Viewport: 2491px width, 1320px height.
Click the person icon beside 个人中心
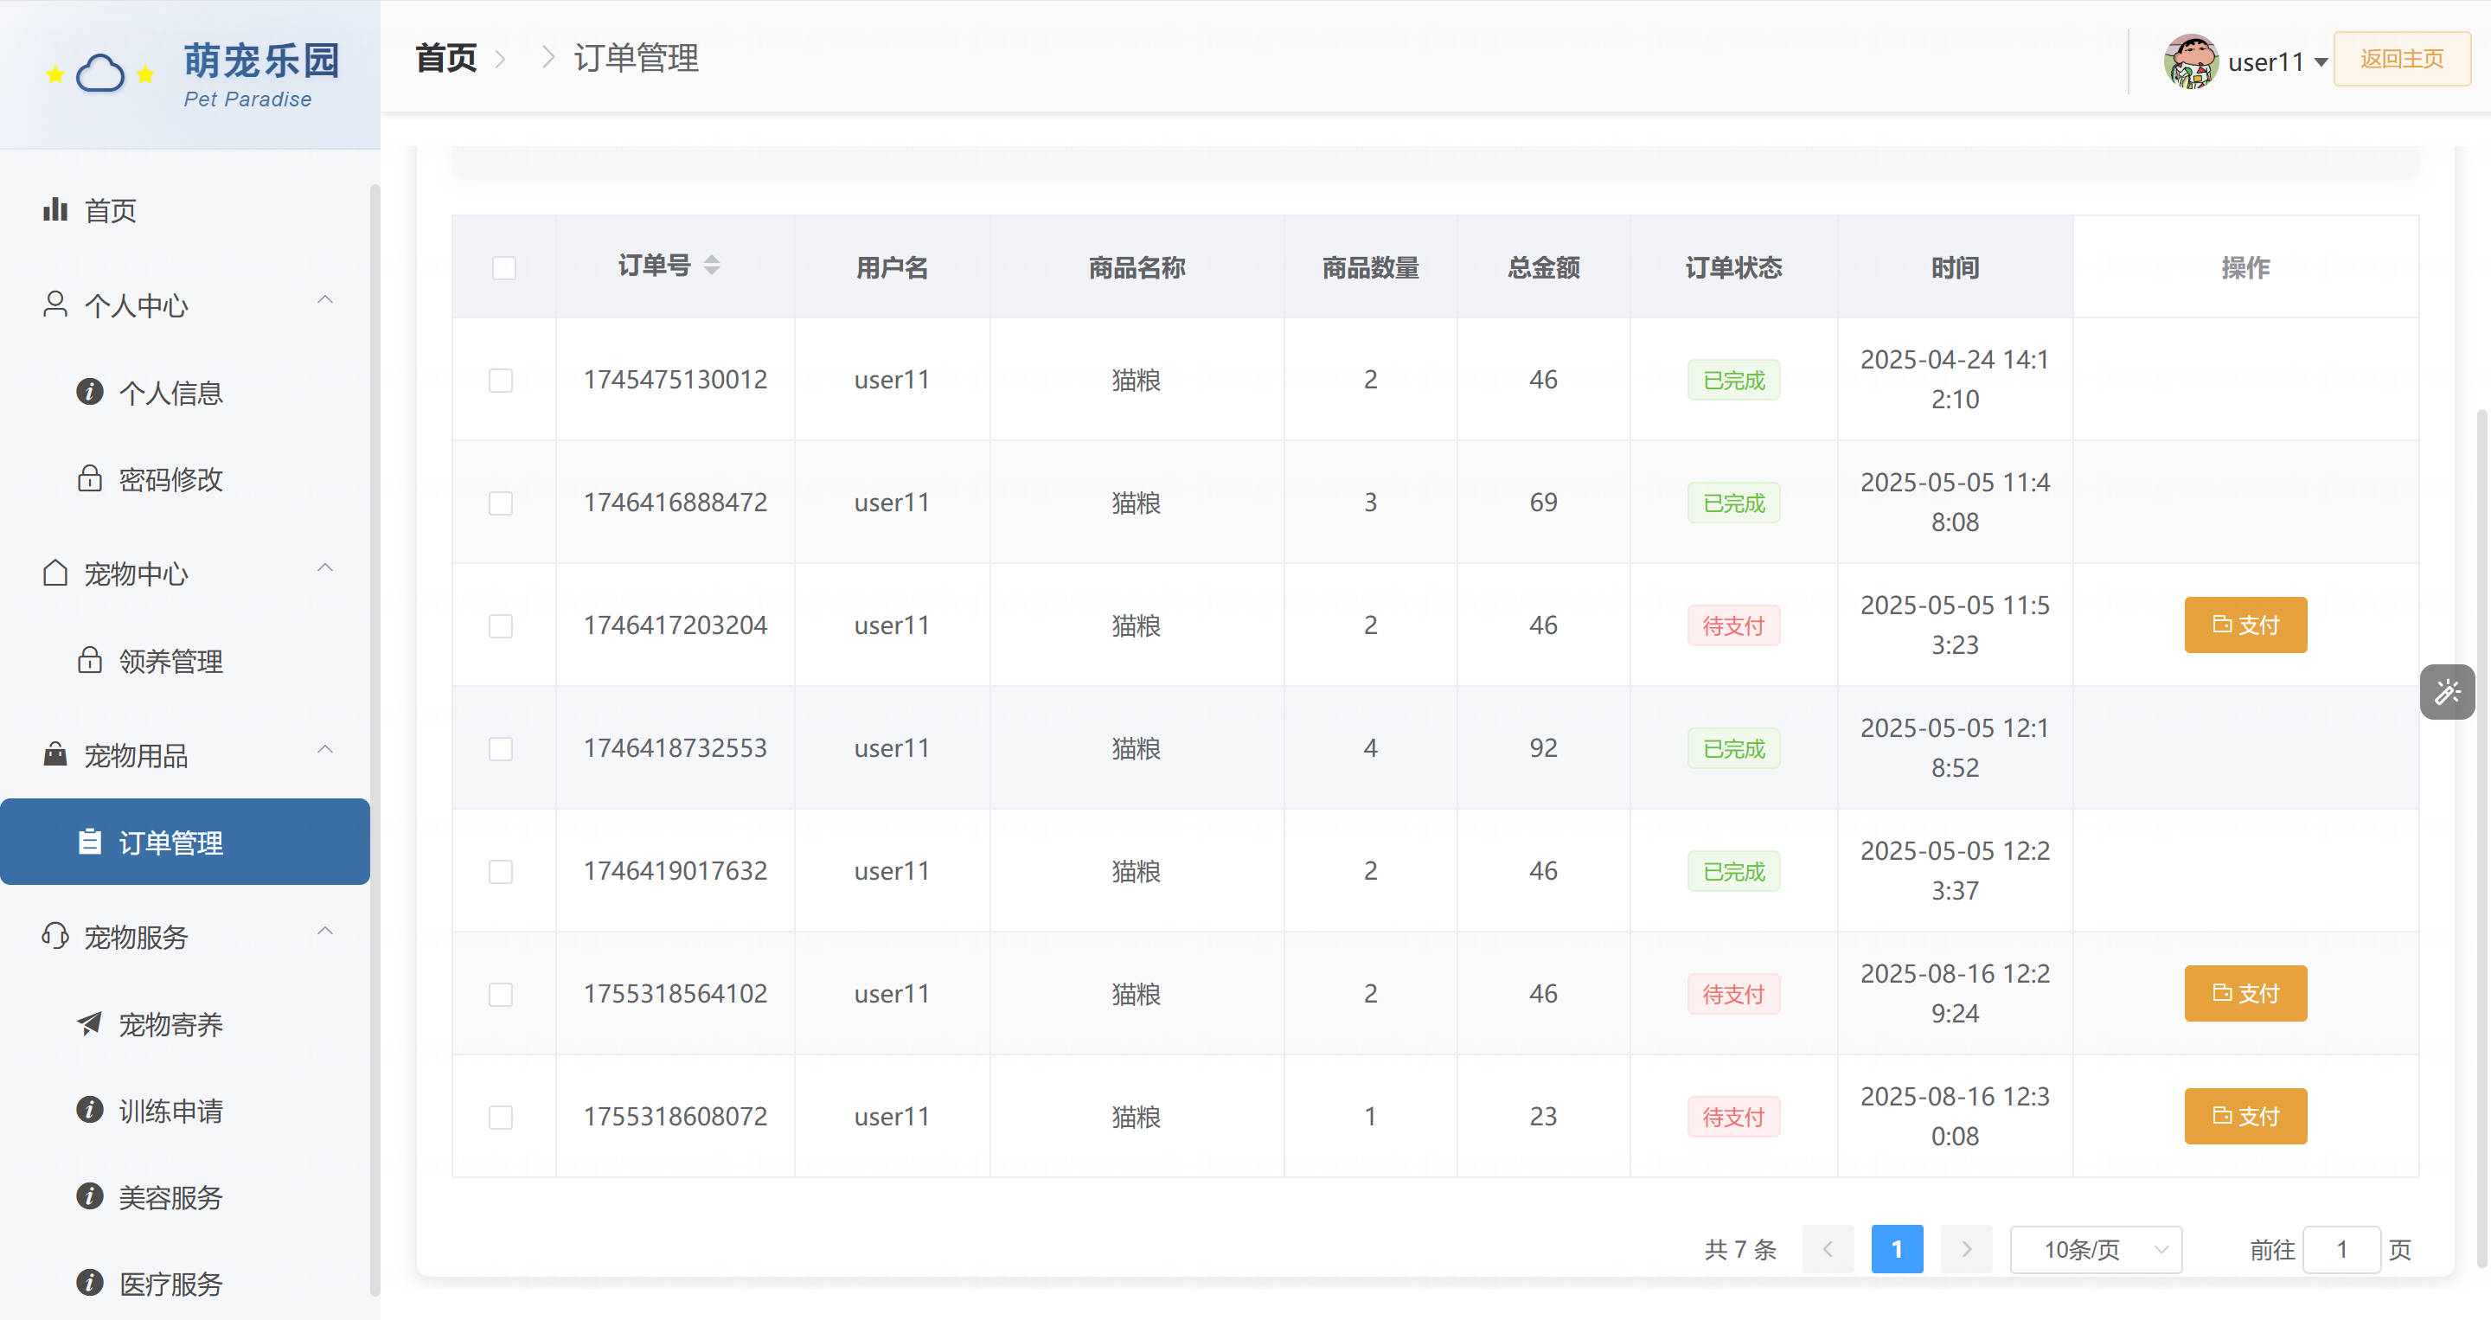(x=55, y=304)
